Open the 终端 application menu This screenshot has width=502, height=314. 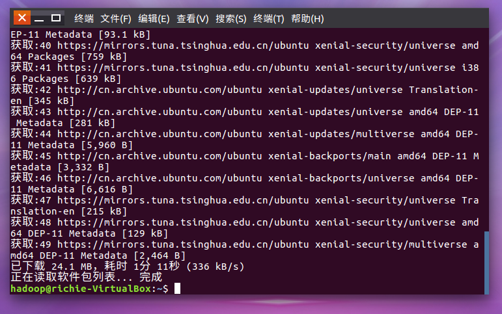(84, 19)
